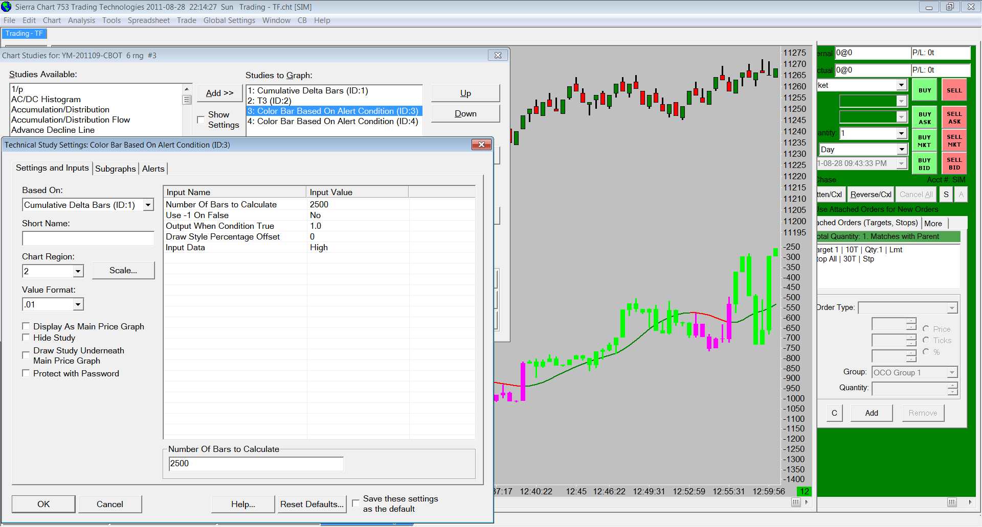Open the Day time-in-force dropdown
Image resolution: width=982 pixels, height=527 pixels.
[x=902, y=149]
